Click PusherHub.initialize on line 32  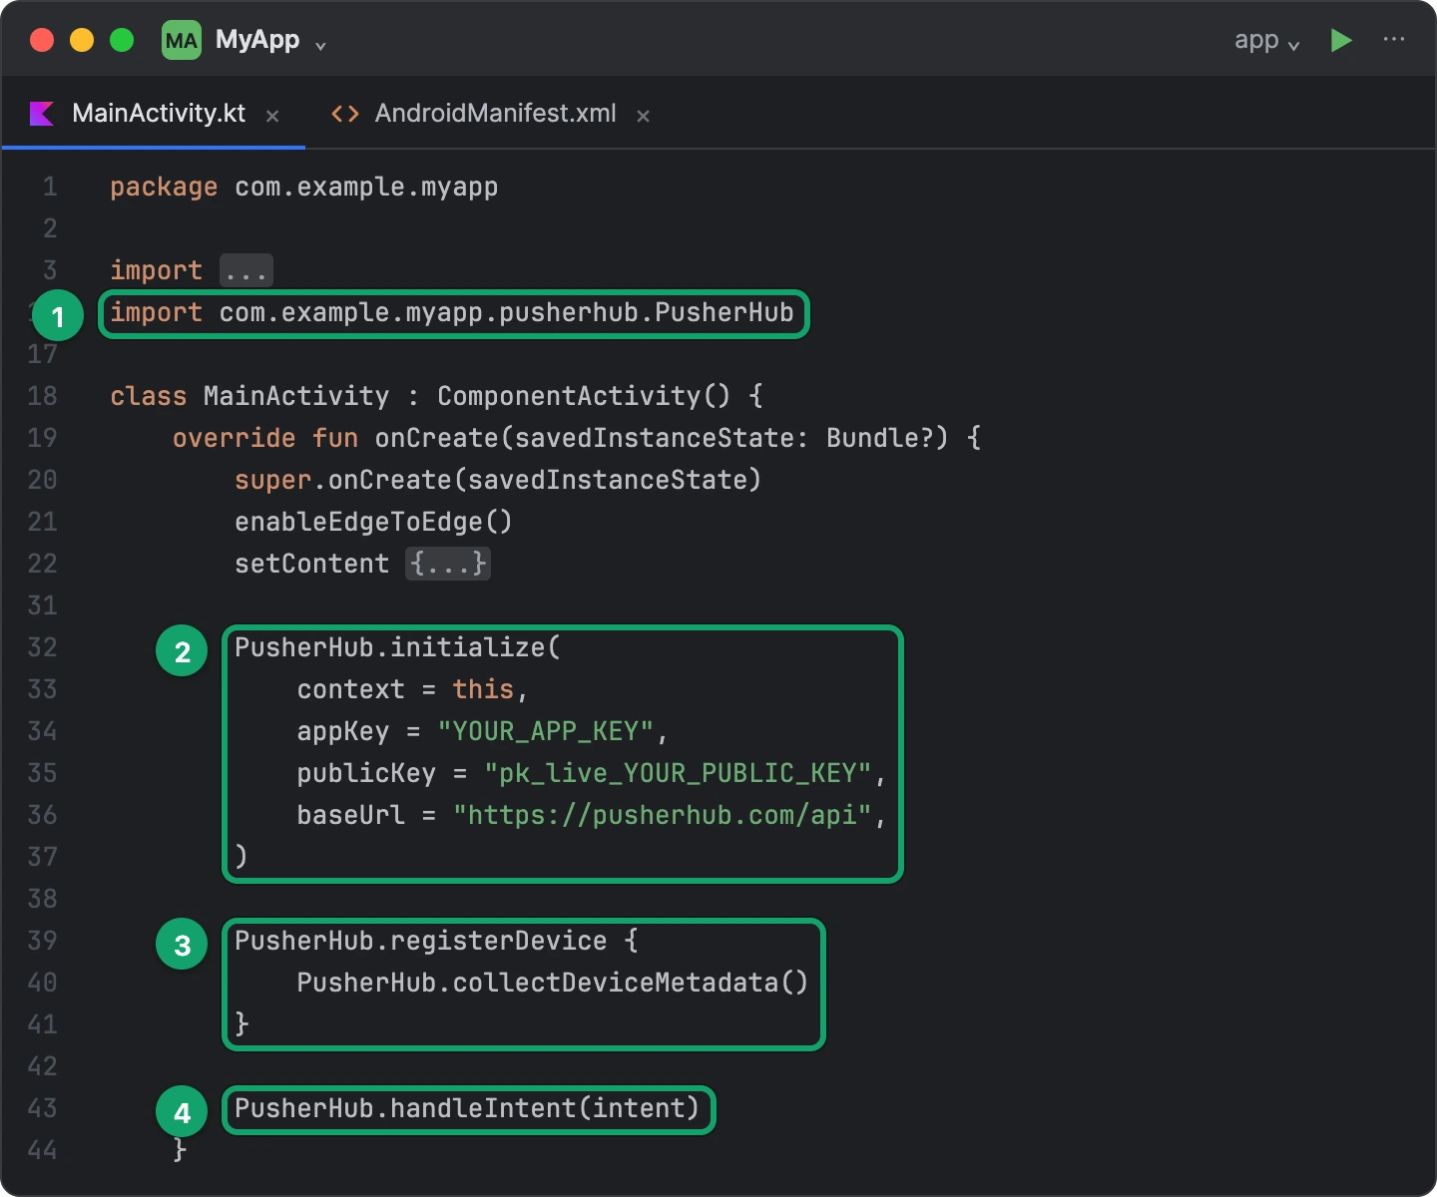pyautogui.click(x=390, y=647)
